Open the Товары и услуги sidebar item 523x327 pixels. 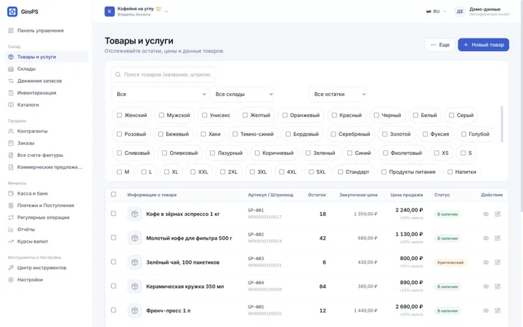46,57
